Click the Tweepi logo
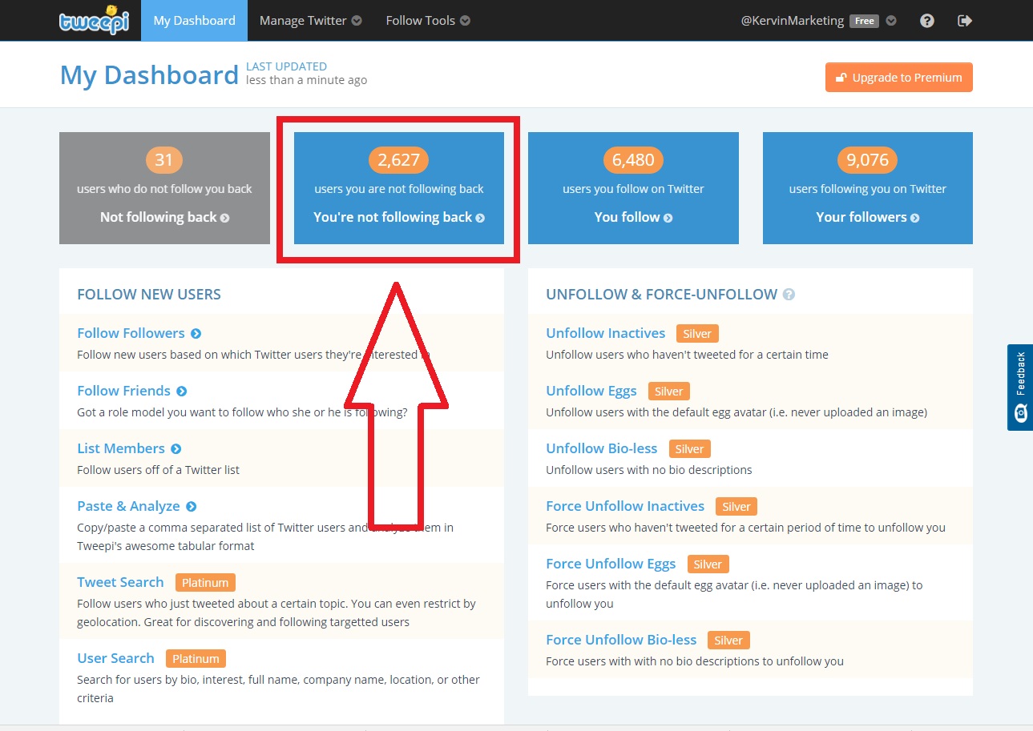 95,20
